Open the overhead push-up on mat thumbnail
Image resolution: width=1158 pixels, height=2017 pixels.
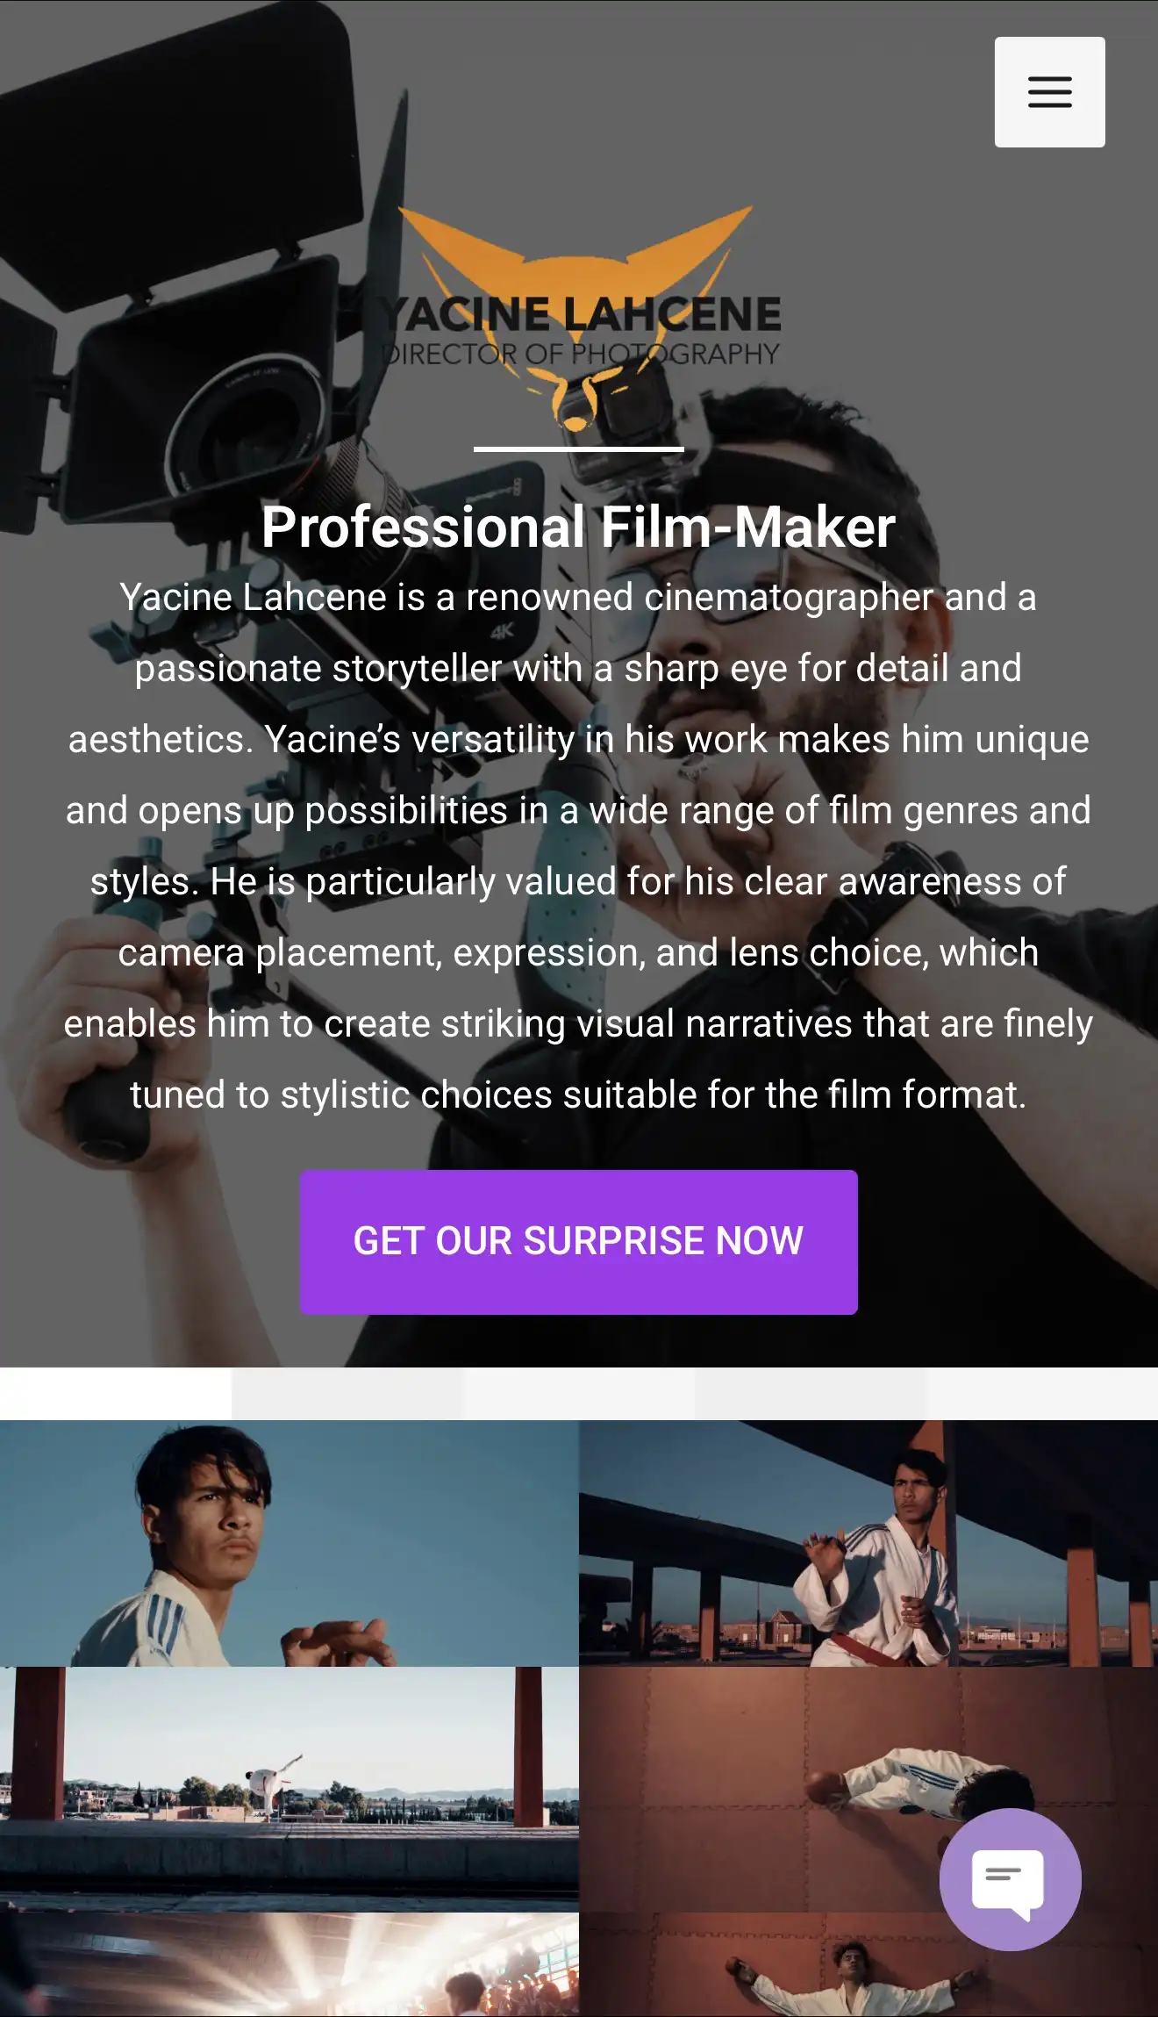click(x=868, y=1789)
